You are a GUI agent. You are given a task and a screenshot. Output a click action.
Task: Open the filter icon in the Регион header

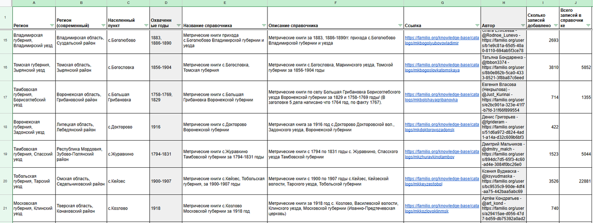click(52, 26)
